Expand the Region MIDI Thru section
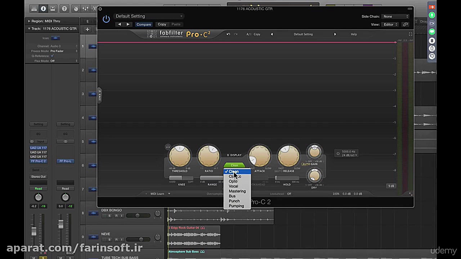 click(x=29, y=21)
